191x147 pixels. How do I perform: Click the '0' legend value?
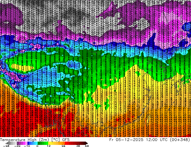point(37,146)
